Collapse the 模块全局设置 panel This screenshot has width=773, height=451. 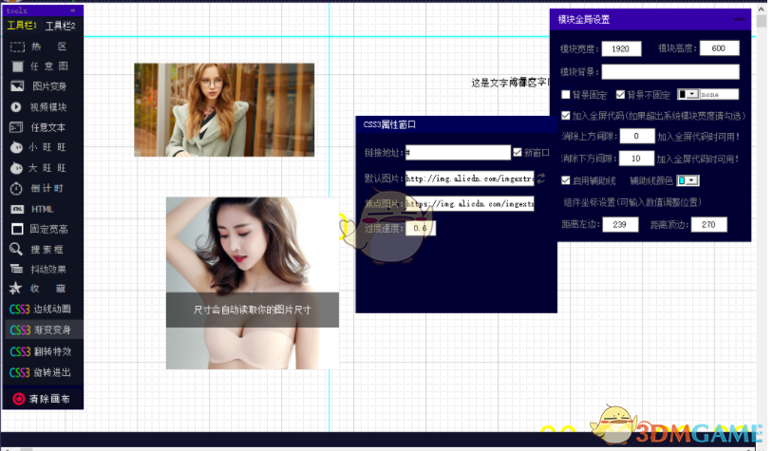(739, 19)
